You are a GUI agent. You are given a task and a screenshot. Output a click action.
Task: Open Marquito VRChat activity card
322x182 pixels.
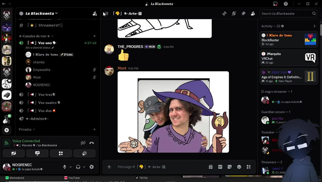tap(289, 58)
